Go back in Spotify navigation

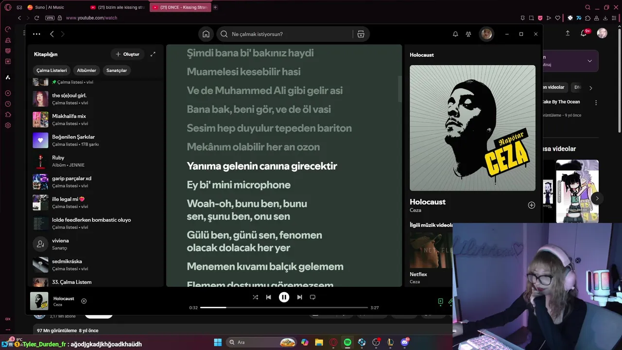point(52,34)
